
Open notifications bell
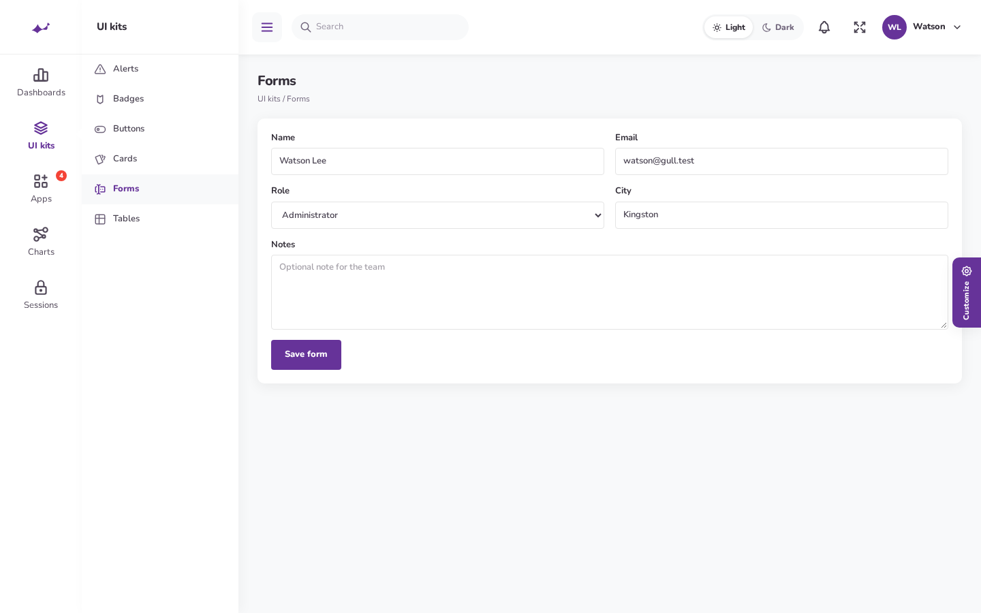click(x=824, y=27)
